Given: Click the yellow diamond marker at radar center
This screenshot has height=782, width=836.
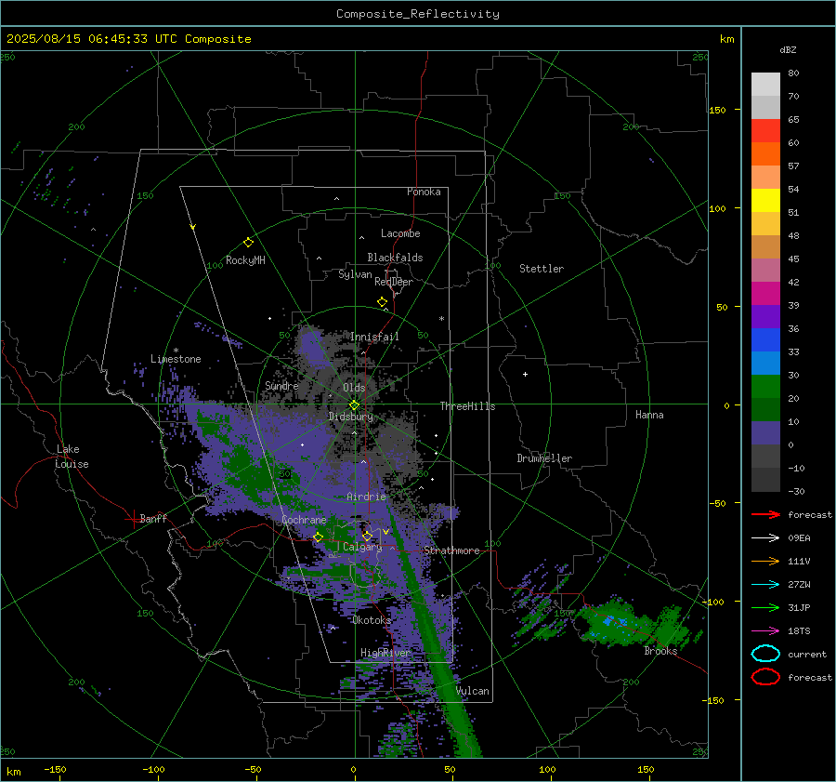Looking at the screenshot, I should click(x=355, y=405).
